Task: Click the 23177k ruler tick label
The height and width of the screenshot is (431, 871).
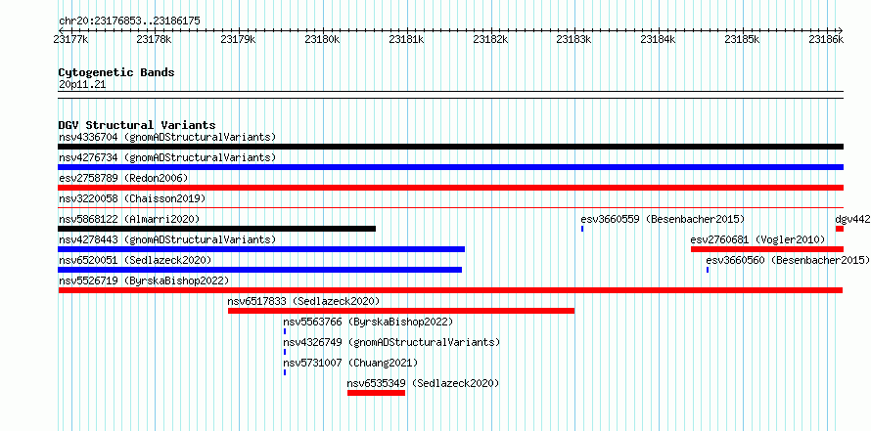Action: coord(70,39)
